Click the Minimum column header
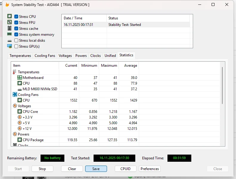Screen dimensions: 236x179 (89, 66)
